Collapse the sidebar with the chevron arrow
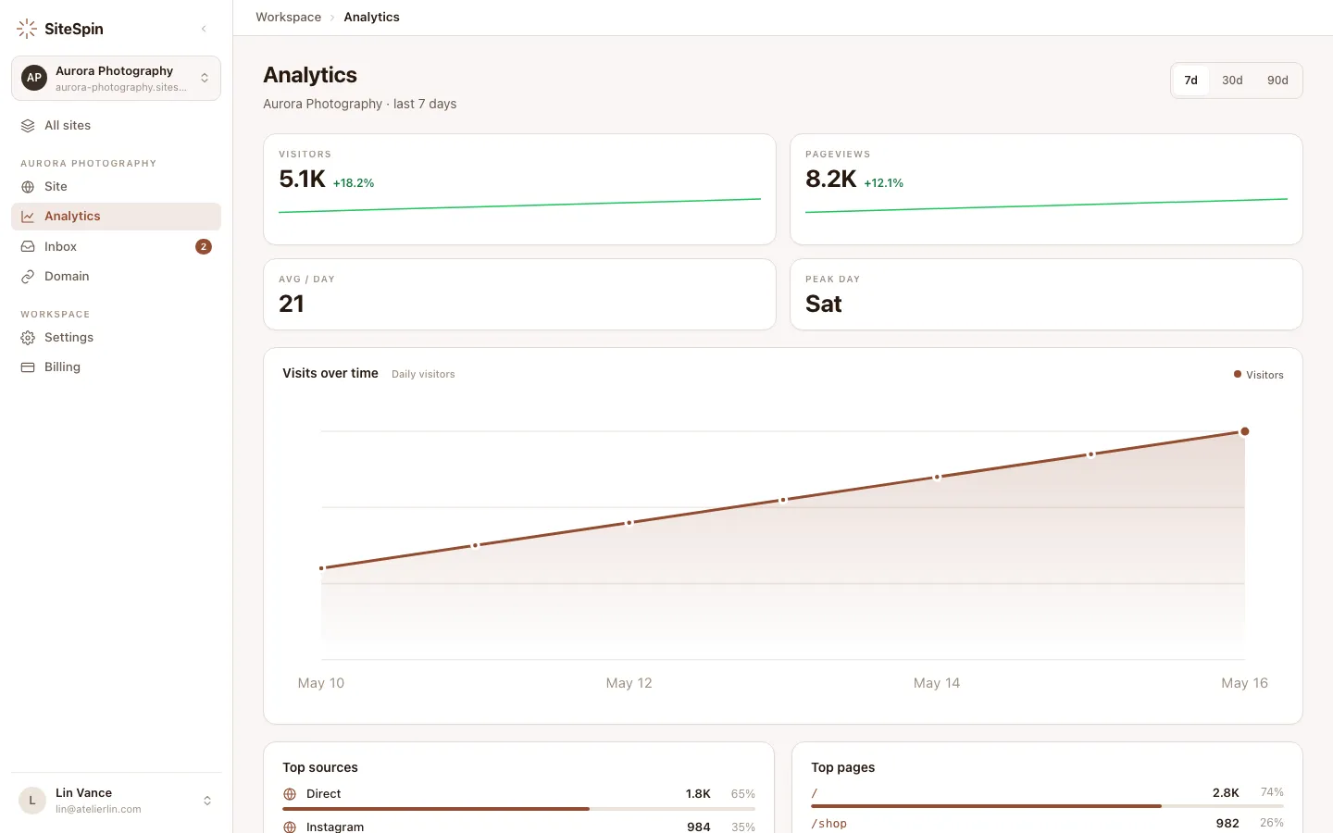 click(204, 29)
